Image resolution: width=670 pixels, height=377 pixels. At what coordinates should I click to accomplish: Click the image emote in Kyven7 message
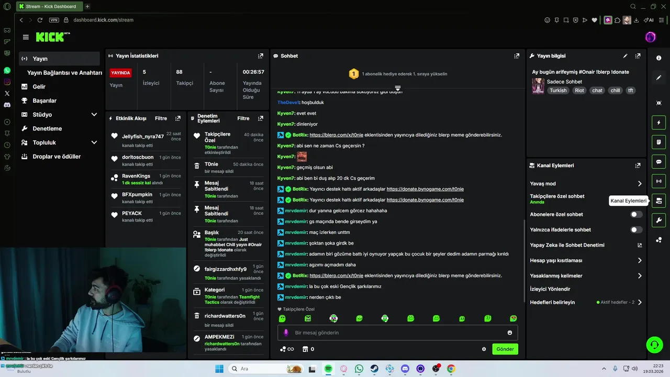coord(301,157)
